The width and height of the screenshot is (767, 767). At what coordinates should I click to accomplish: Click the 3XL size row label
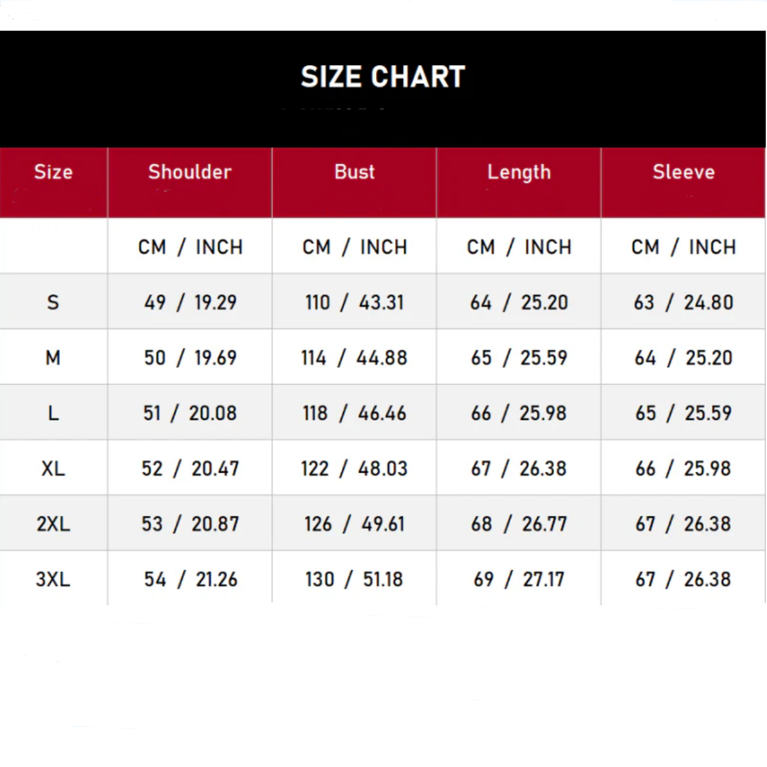53,579
